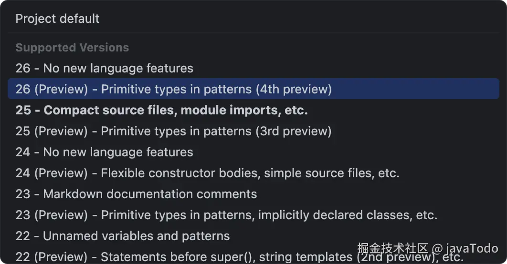
Task: Select 26 (Preview) Primitive types, 4th preview
Action: pyautogui.click(x=173, y=89)
